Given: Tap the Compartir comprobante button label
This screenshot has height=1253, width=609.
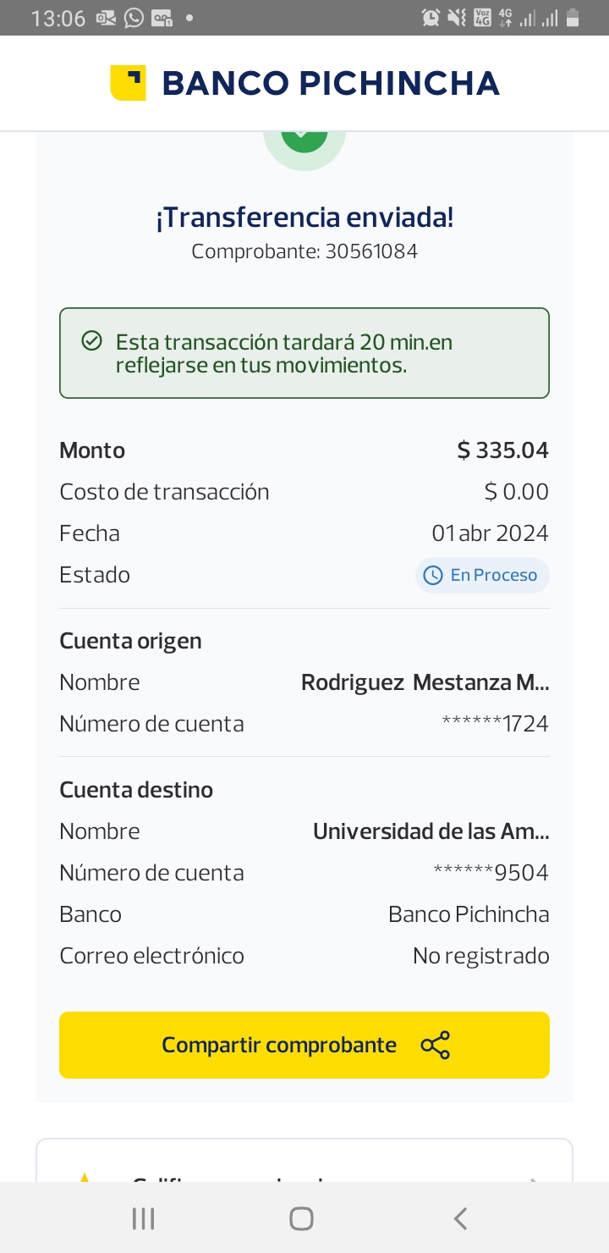Looking at the screenshot, I should 279,1046.
